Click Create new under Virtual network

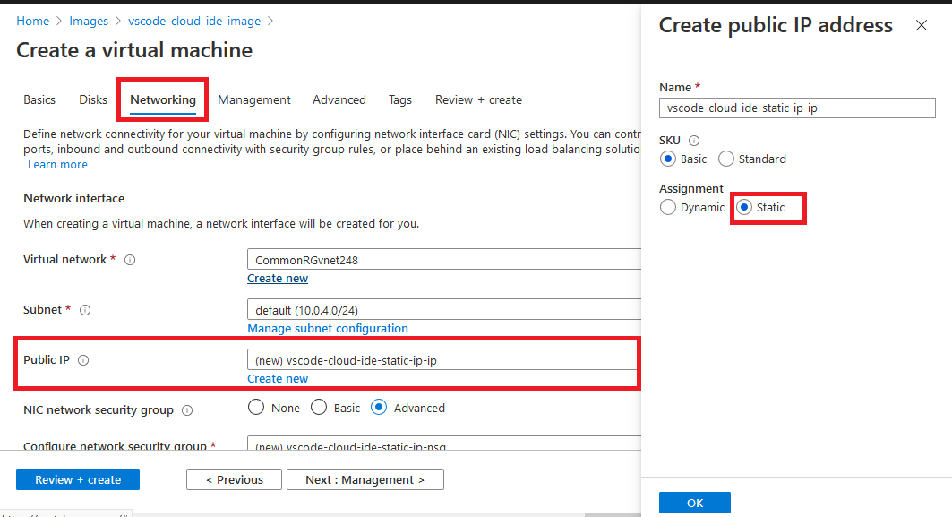(x=278, y=279)
